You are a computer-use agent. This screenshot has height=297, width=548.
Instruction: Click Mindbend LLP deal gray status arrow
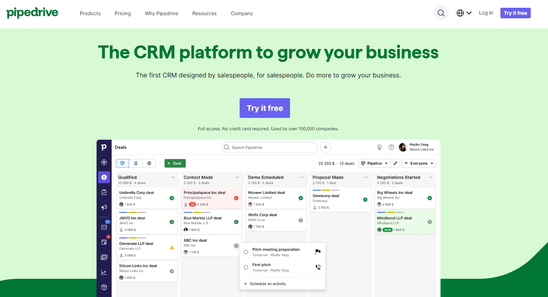pyautogui.click(x=430, y=222)
